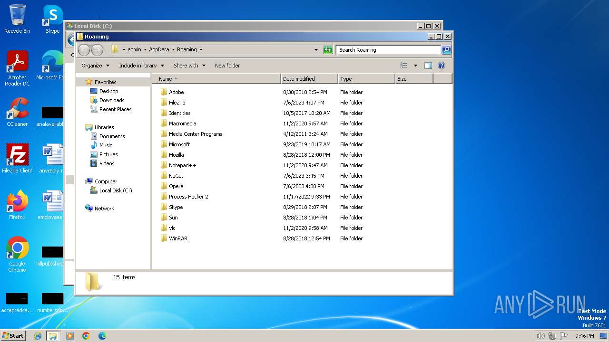Viewport: 609px width, 342px height.
Task: Select the FileZilla folder icon
Action: pos(164,102)
